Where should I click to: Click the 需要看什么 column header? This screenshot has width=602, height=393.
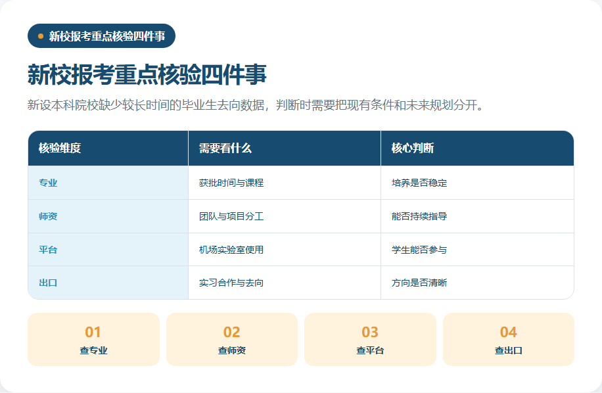click(285, 148)
